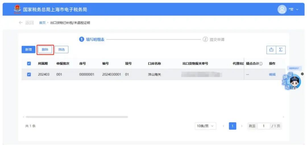
Task: Click the tax bureau emblem logo
Action: tap(17, 9)
